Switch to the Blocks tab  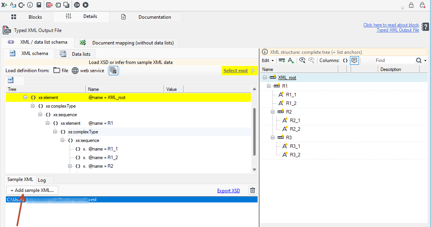click(26, 17)
